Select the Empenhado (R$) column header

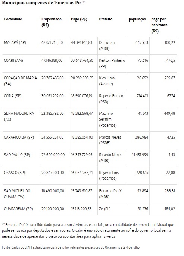point(52,22)
